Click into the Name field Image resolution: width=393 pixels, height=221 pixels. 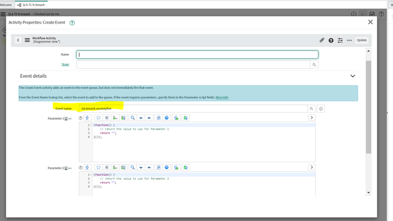(197, 55)
